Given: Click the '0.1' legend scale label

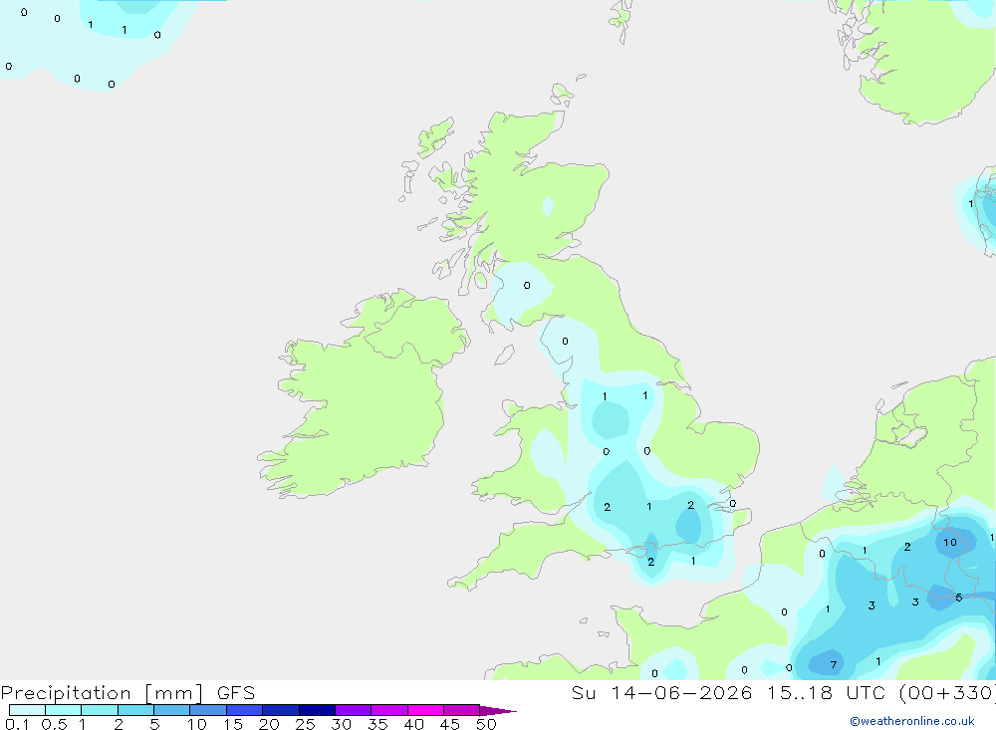Looking at the screenshot, I should [x=18, y=724].
